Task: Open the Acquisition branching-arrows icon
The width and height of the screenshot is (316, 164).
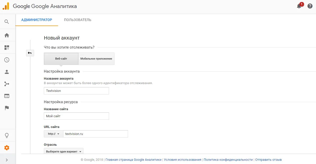Action: click(x=7, y=84)
